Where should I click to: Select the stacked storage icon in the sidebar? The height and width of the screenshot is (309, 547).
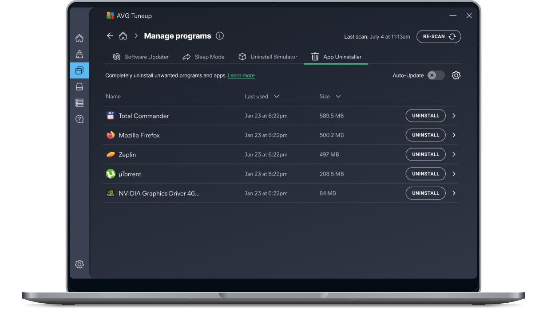[79, 102]
